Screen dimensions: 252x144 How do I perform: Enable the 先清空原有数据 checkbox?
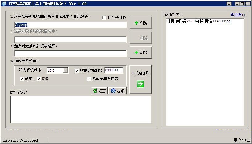[x=89, y=78]
